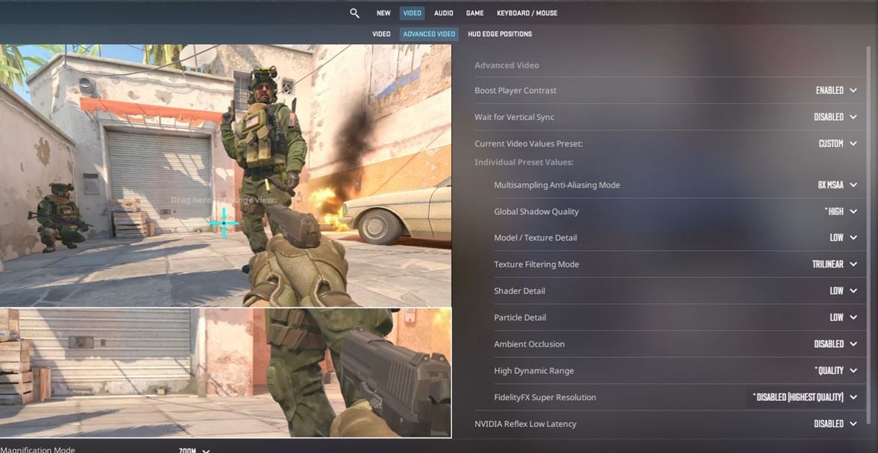Open HUD Edge Positions sub-tab
This screenshot has height=453, width=878.
coord(500,34)
